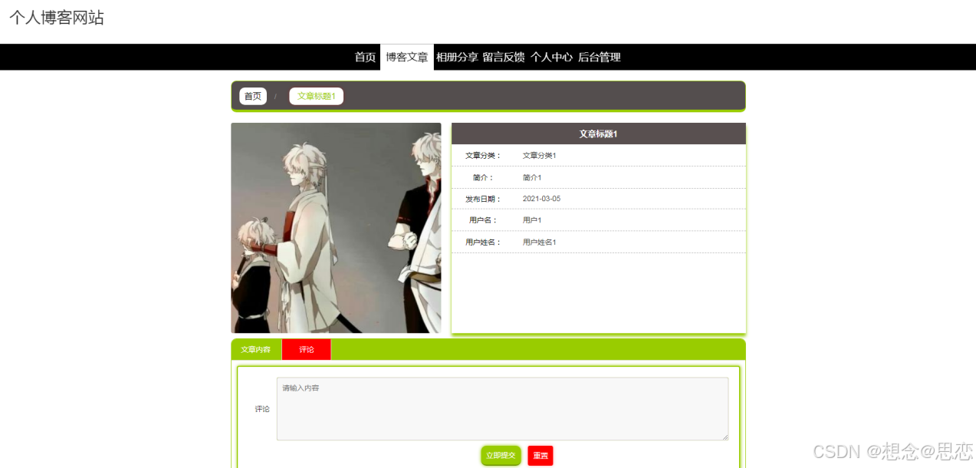
Task: Click the article cover image
Action: click(336, 228)
